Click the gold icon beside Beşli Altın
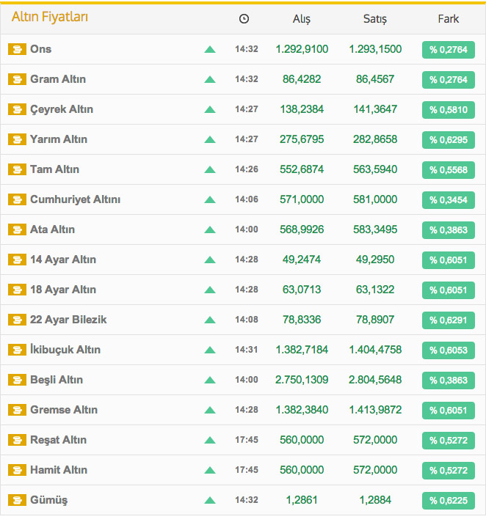The image size is (486, 522). [x=17, y=380]
